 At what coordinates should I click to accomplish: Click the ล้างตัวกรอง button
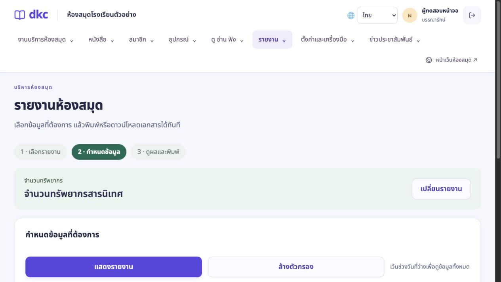click(x=296, y=267)
